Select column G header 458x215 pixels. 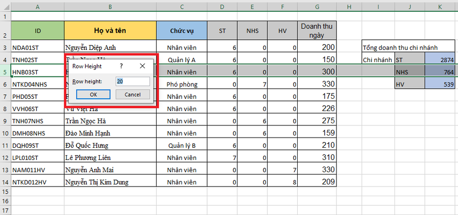click(x=317, y=6)
